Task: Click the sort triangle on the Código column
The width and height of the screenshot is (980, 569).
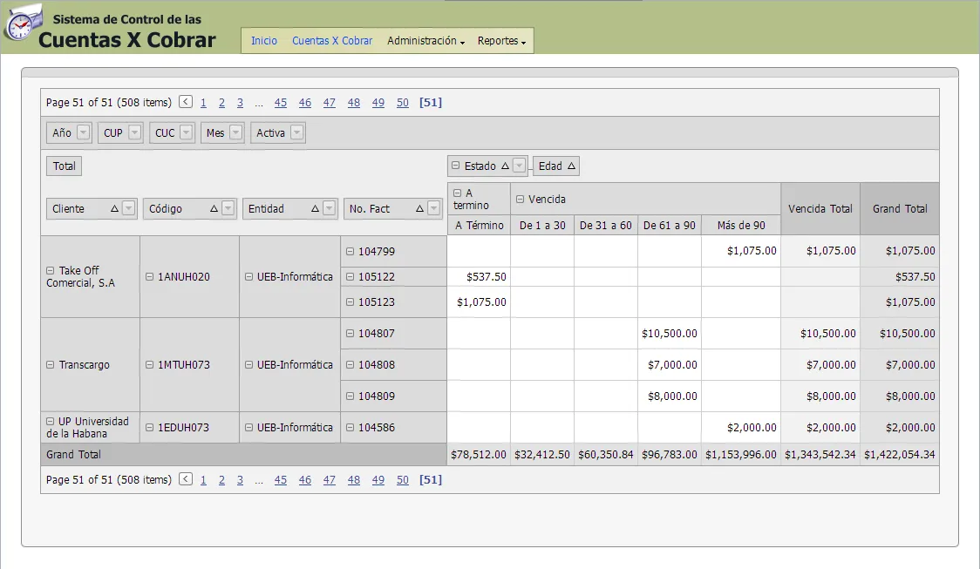Action: click(214, 208)
